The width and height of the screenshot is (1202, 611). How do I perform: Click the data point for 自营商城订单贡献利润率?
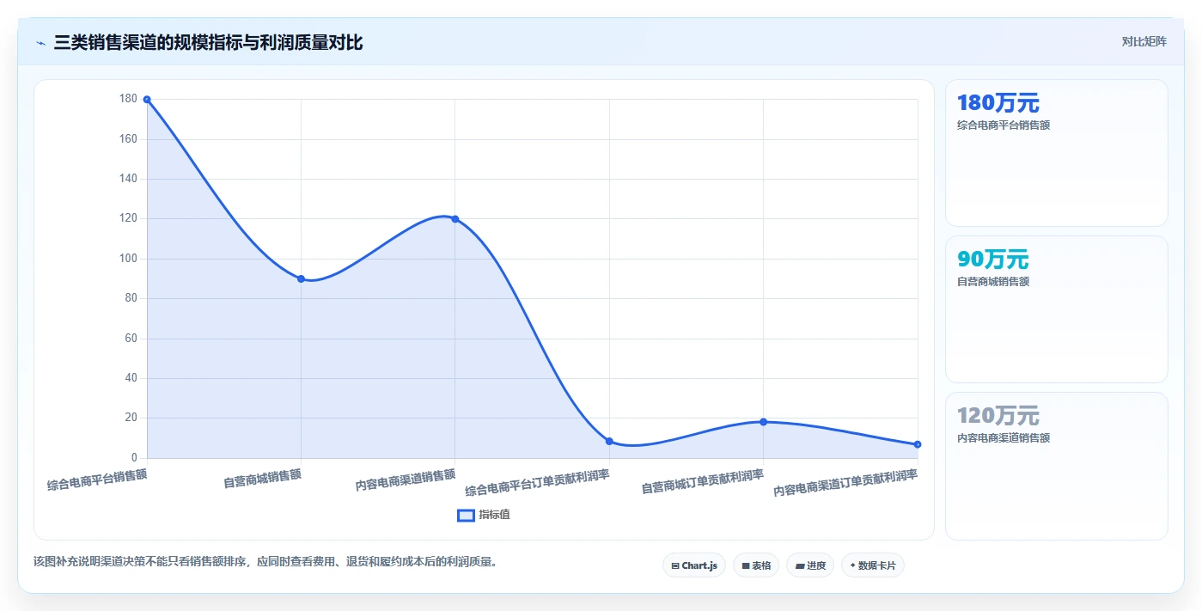pyautogui.click(x=763, y=422)
